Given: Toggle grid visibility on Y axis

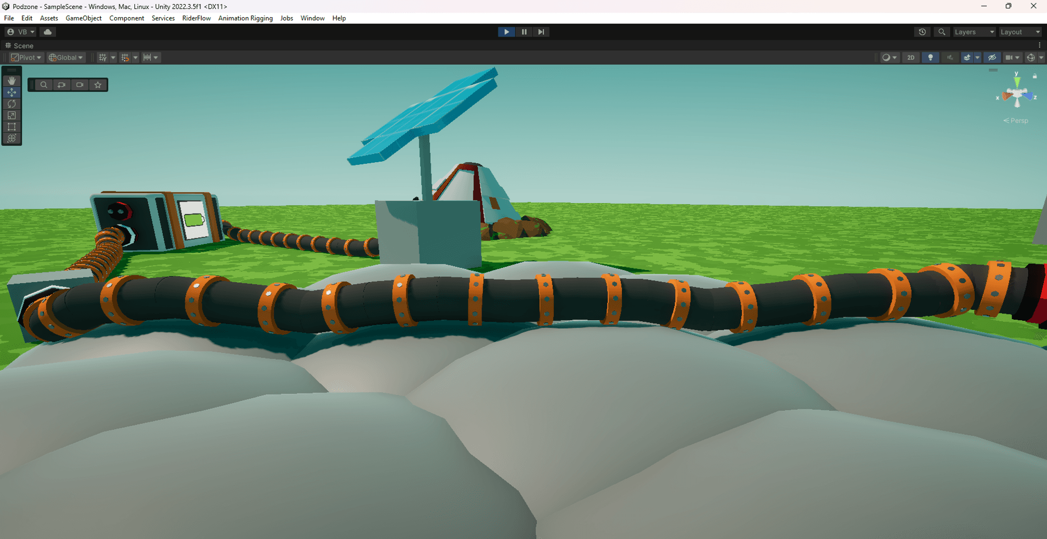Looking at the screenshot, I should 103,58.
